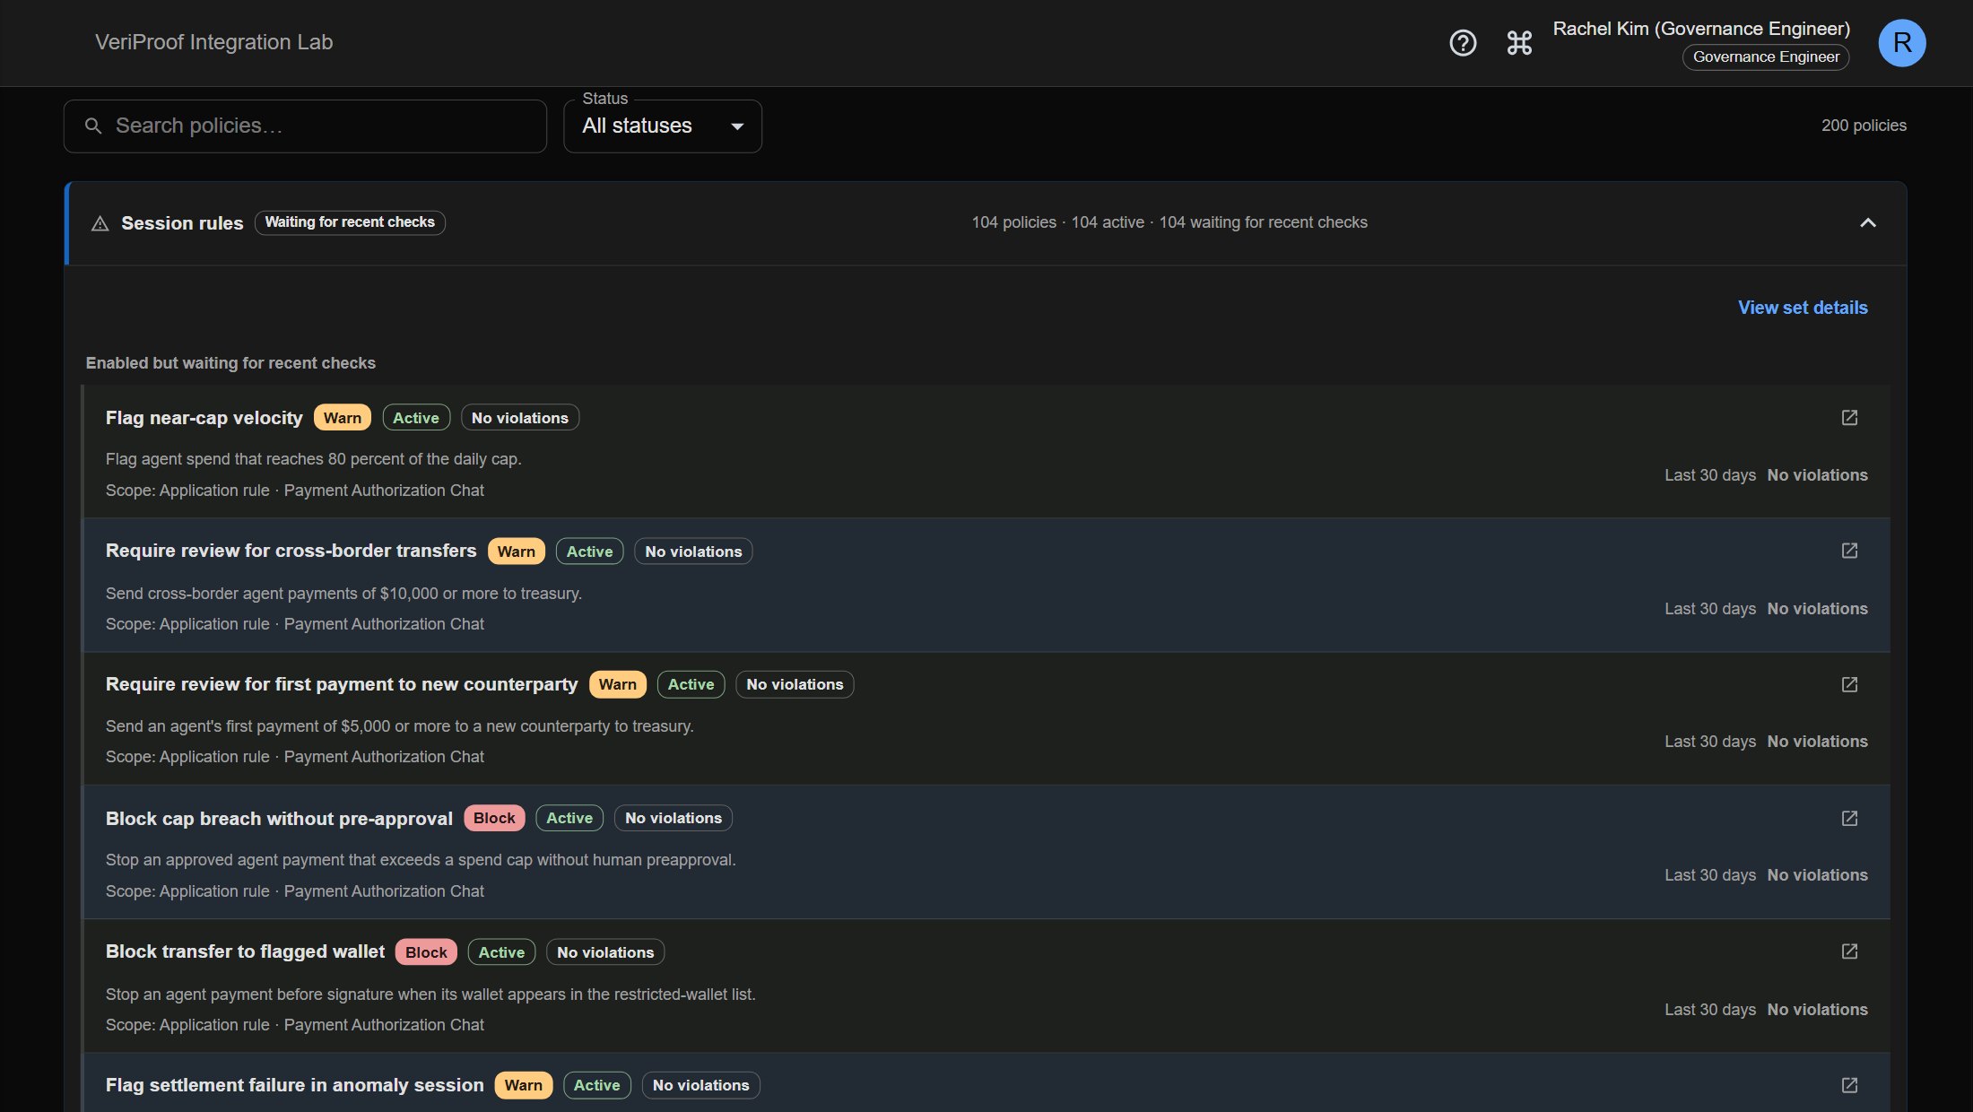Click the Session rules warning triangle icon

tap(100, 223)
